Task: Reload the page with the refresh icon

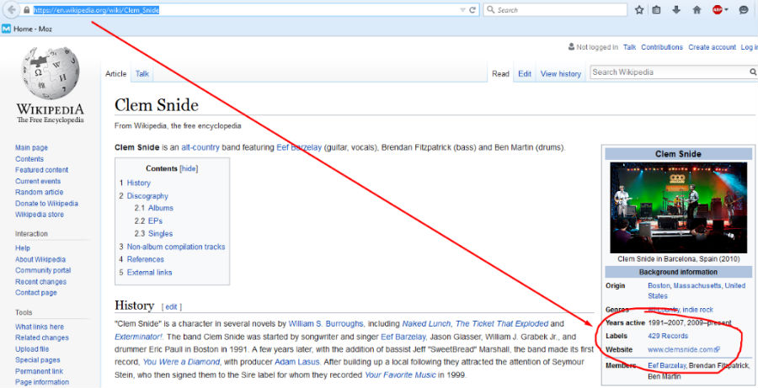Action: [472, 9]
